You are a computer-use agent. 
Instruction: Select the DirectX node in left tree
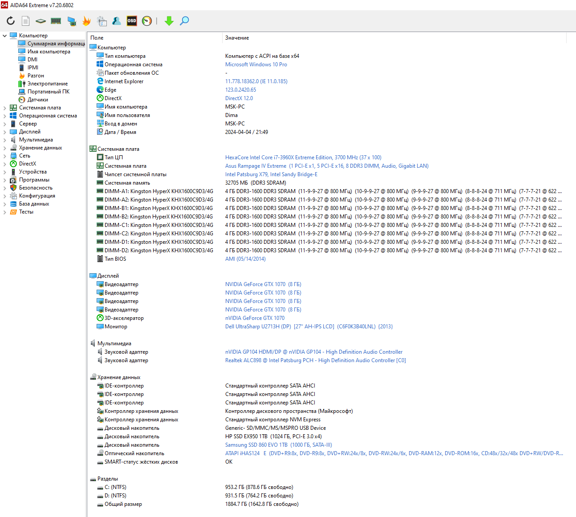coord(28,164)
